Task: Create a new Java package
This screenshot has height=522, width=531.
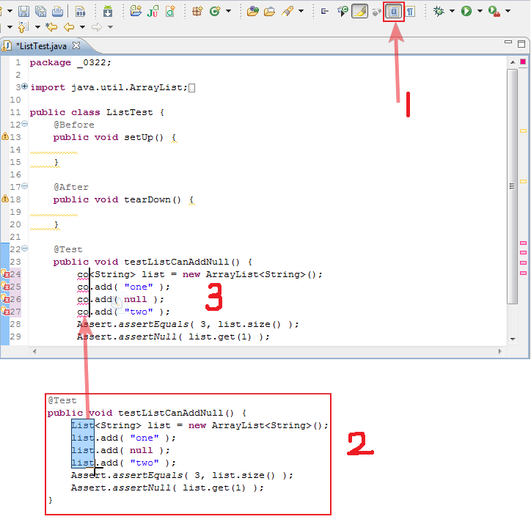Action: point(197,11)
